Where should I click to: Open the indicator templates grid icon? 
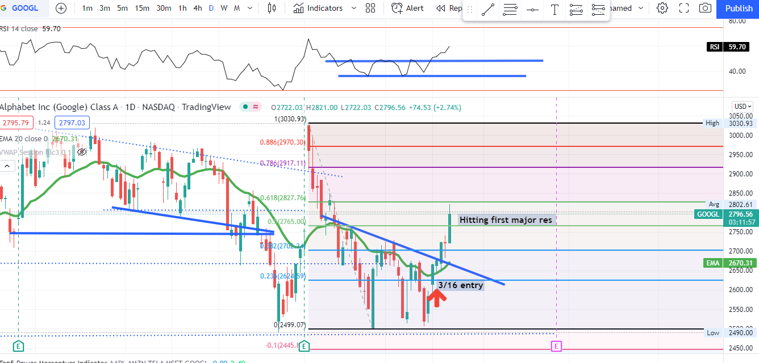click(370, 8)
